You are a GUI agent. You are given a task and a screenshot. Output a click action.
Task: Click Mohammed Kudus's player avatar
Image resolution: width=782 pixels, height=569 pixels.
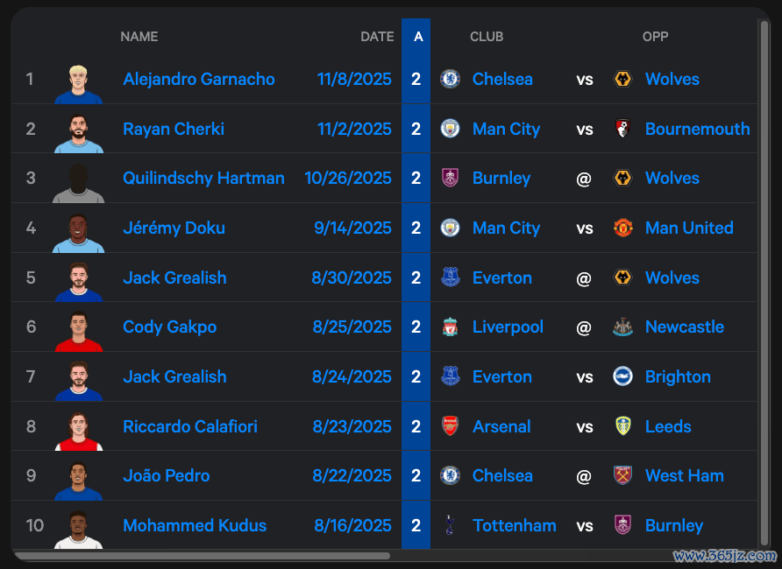[78, 528]
